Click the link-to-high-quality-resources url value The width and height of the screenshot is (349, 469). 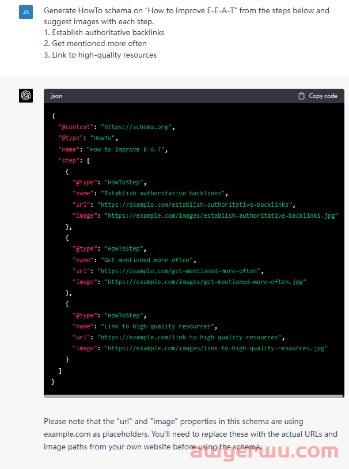[189, 337]
